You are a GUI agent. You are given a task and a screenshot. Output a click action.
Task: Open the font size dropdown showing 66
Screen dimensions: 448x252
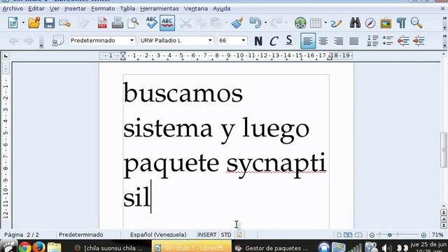[x=243, y=41]
